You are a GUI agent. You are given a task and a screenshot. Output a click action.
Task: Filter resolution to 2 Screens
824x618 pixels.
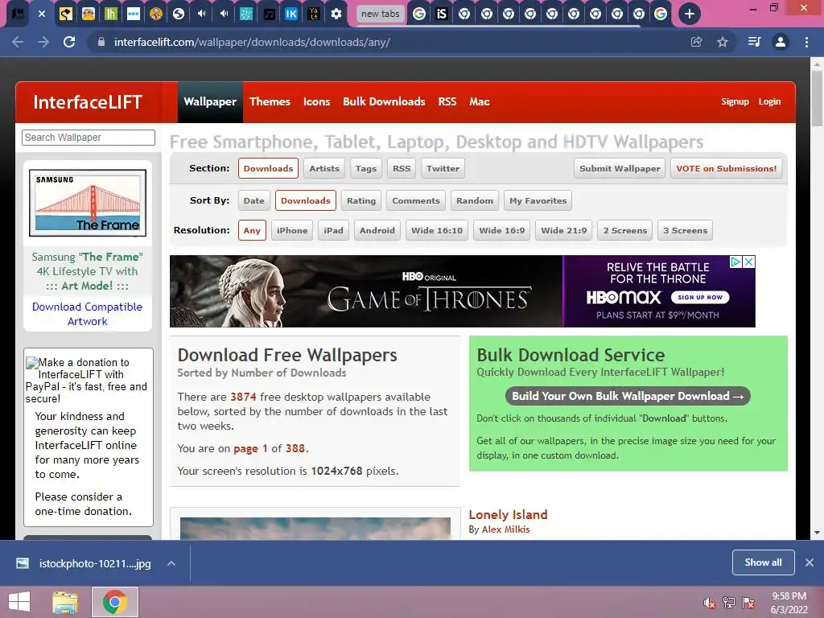tap(624, 231)
